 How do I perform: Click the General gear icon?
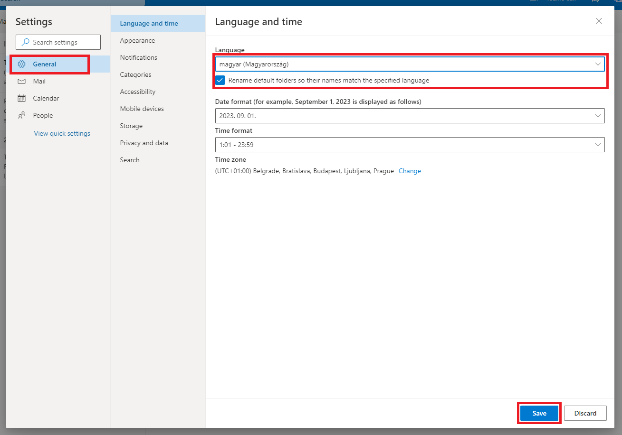click(21, 64)
